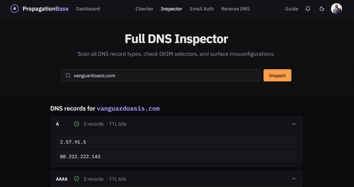Go to the Dashboard page
This screenshot has height=187, width=354.
(x=88, y=9)
